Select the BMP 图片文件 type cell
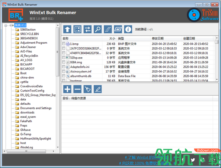The width and height of the screenshot is (221, 168). pyautogui.click(x=127, y=44)
